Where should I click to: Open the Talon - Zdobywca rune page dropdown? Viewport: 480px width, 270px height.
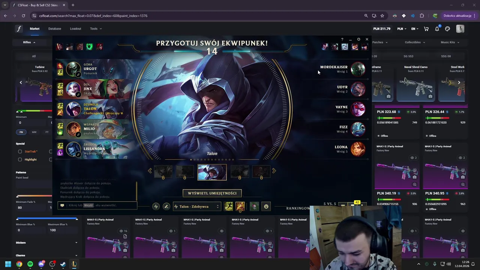pyautogui.click(x=196, y=206)
